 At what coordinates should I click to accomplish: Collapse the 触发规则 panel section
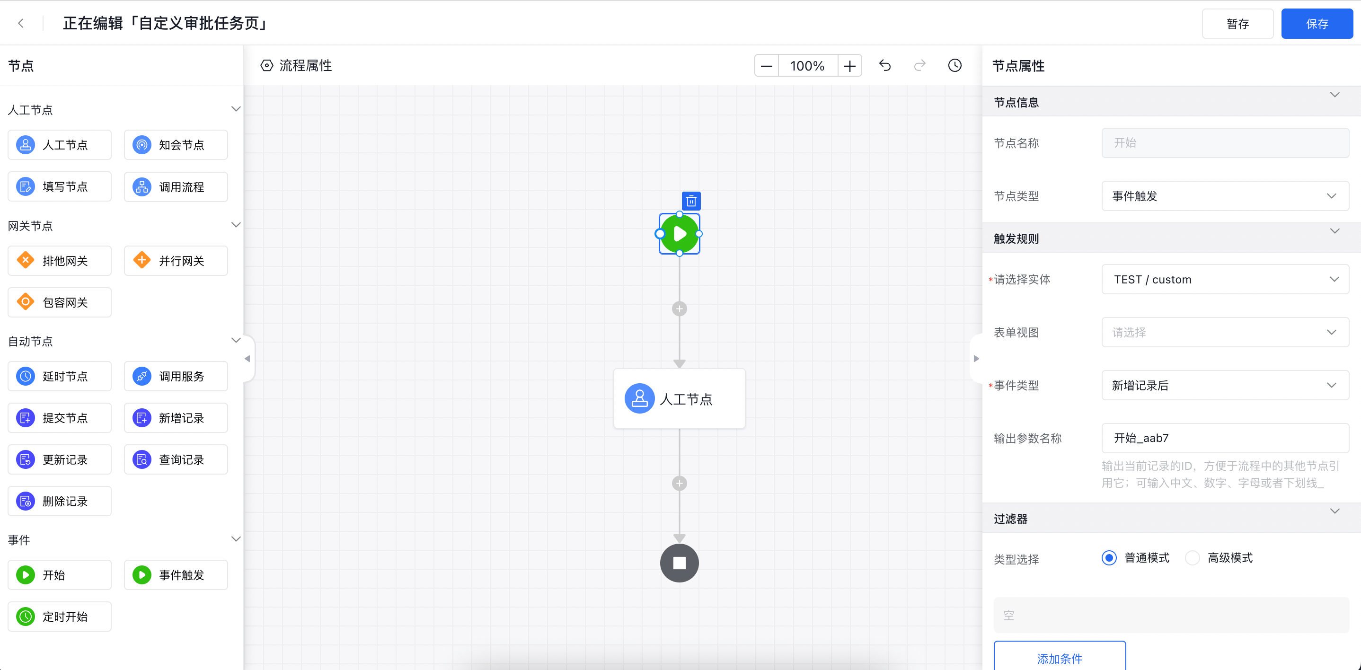pos(1334,231)
